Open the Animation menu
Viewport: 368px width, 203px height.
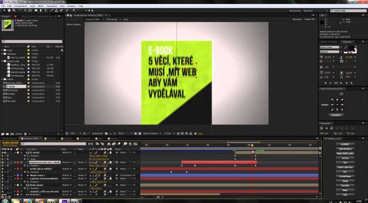click(x=52, y=6)
